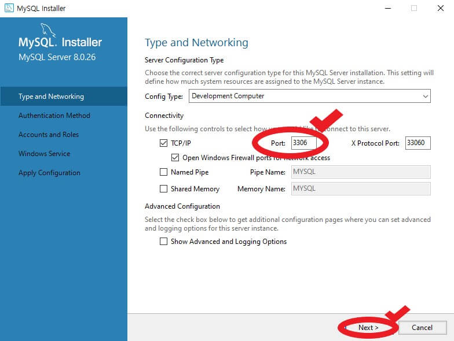454x341 pixels.
Task: Click the X Protocol Port field
Action: click(x=418, y=143)
